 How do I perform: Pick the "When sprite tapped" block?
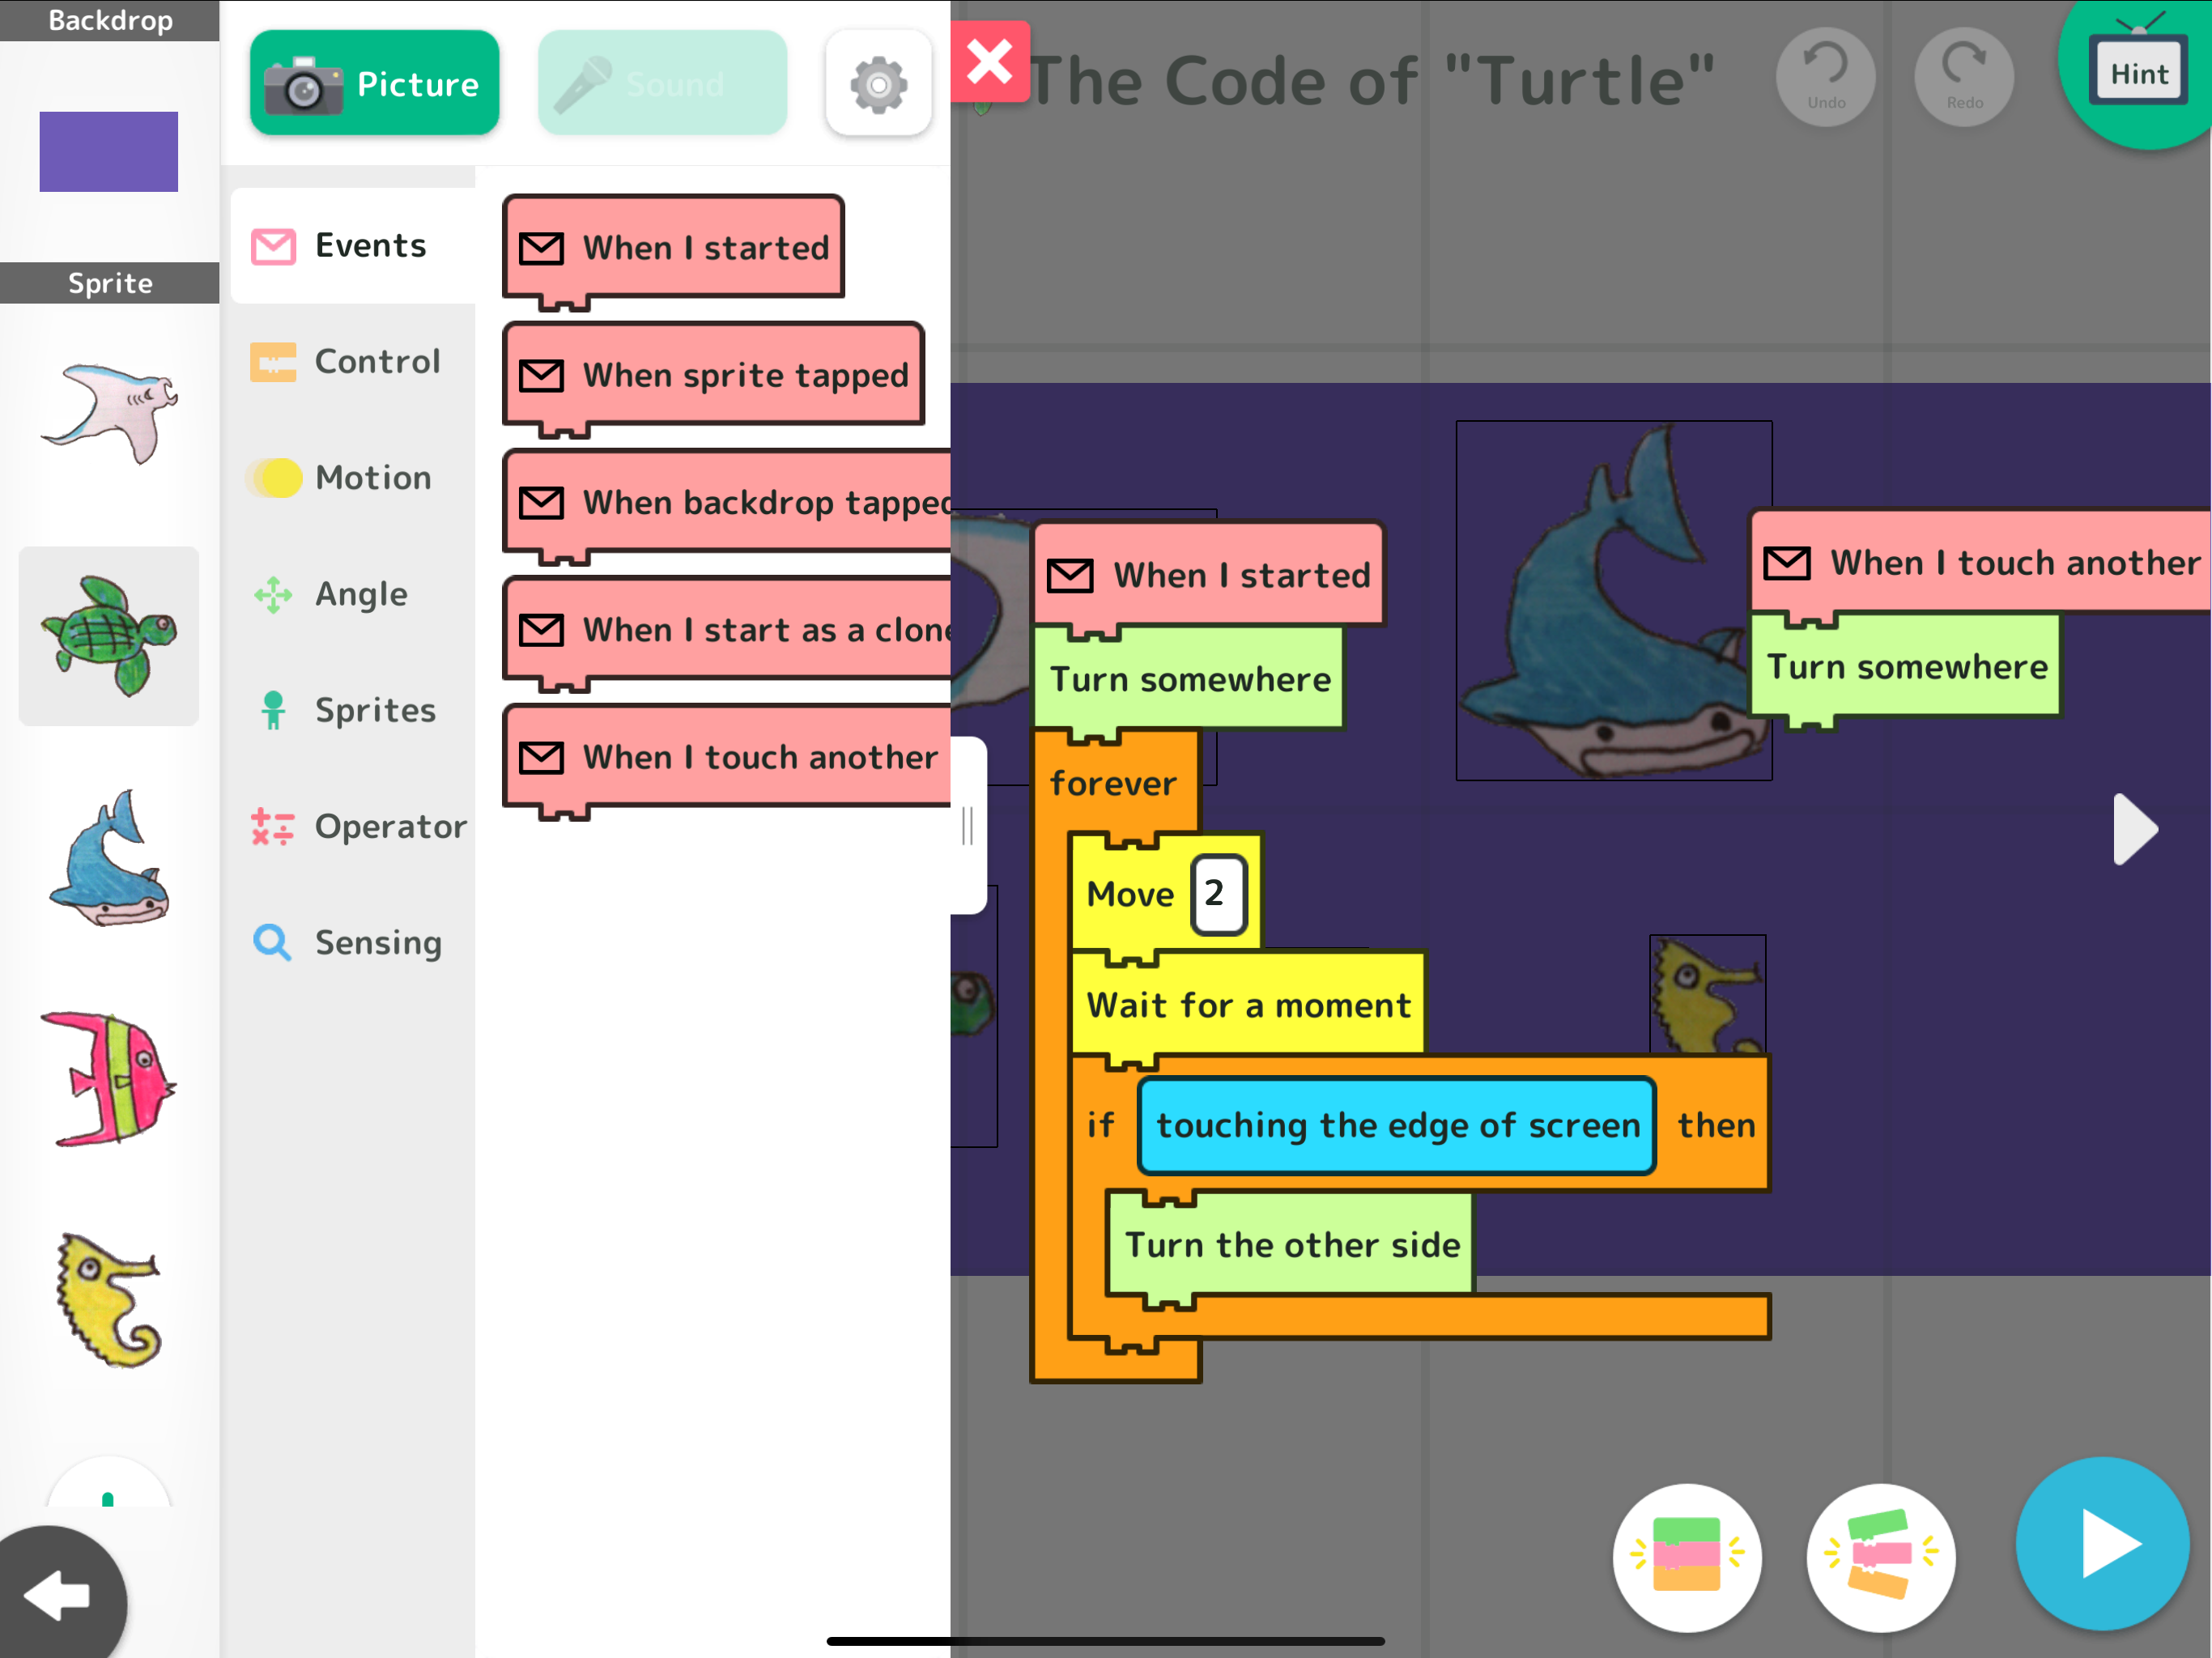(712, 375)
